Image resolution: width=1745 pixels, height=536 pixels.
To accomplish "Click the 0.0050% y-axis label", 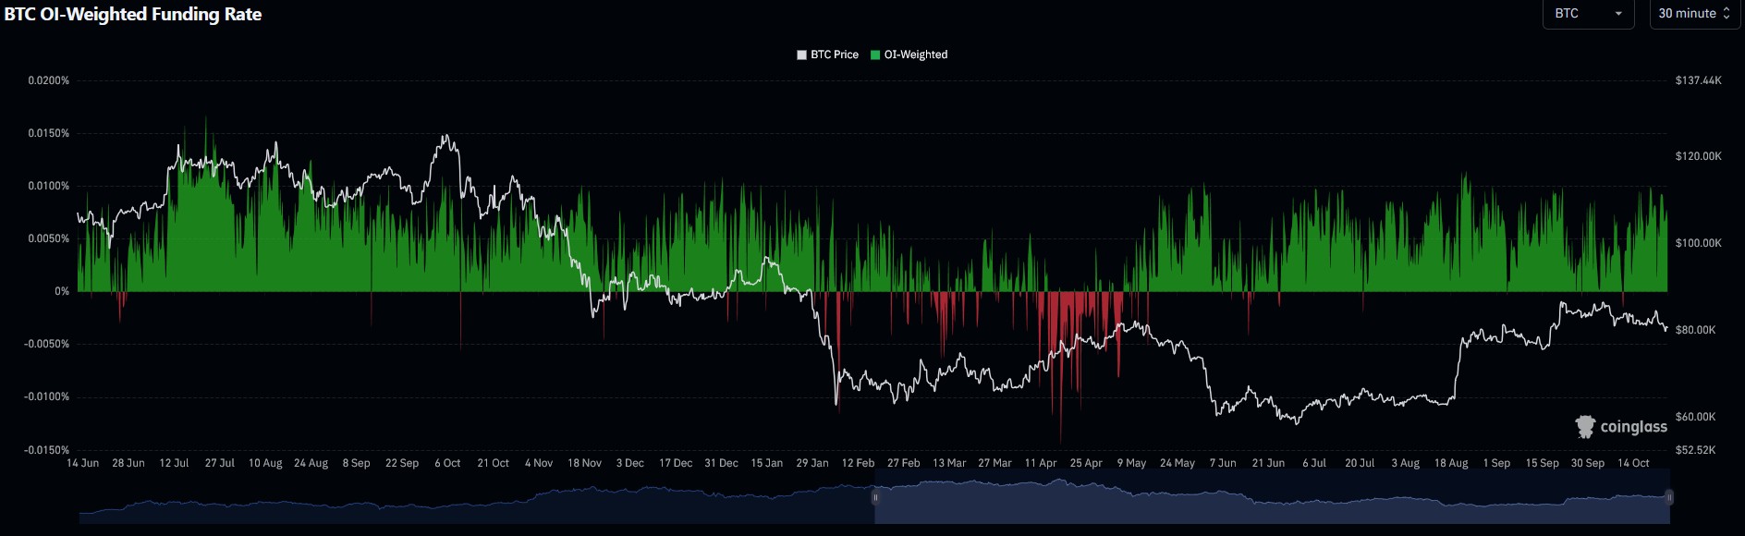I will (x=49, y=238).
